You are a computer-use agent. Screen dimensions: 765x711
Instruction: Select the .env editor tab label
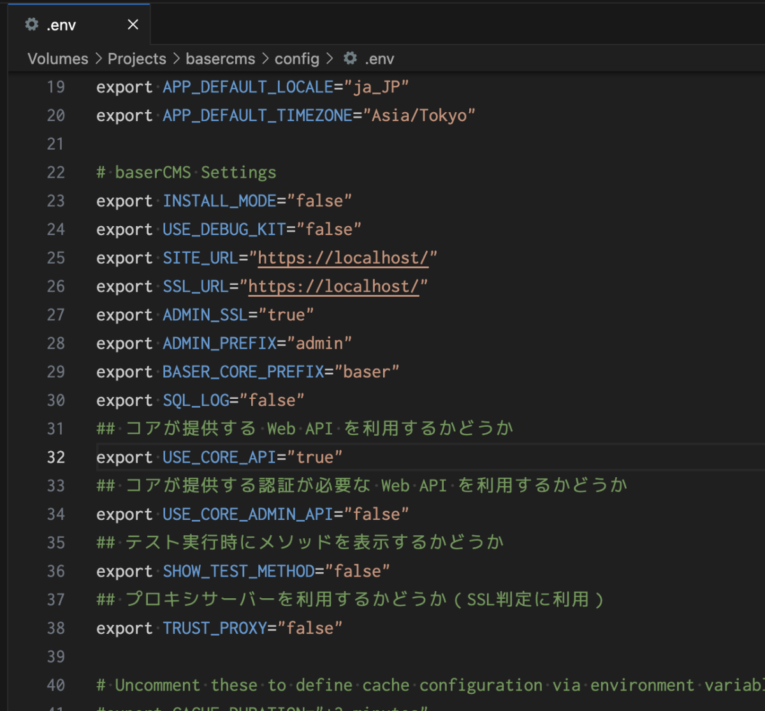(61, 25)
